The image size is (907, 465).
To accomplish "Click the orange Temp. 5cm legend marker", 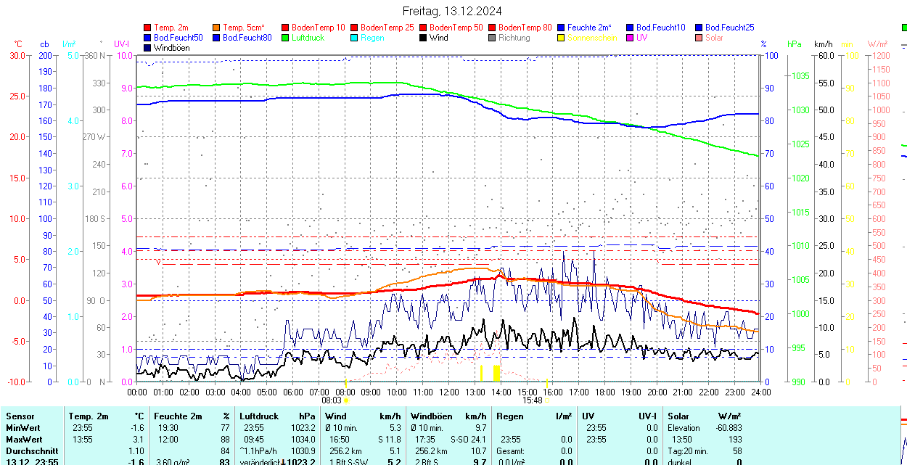I will 217,27.
